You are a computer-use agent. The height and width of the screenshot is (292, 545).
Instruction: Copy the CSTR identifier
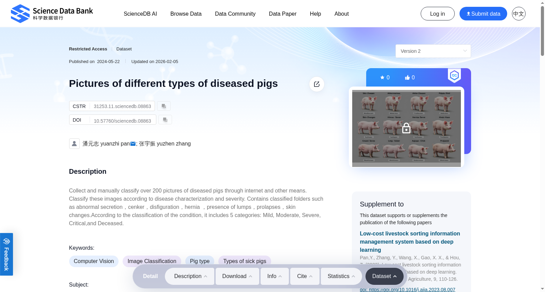164,106
